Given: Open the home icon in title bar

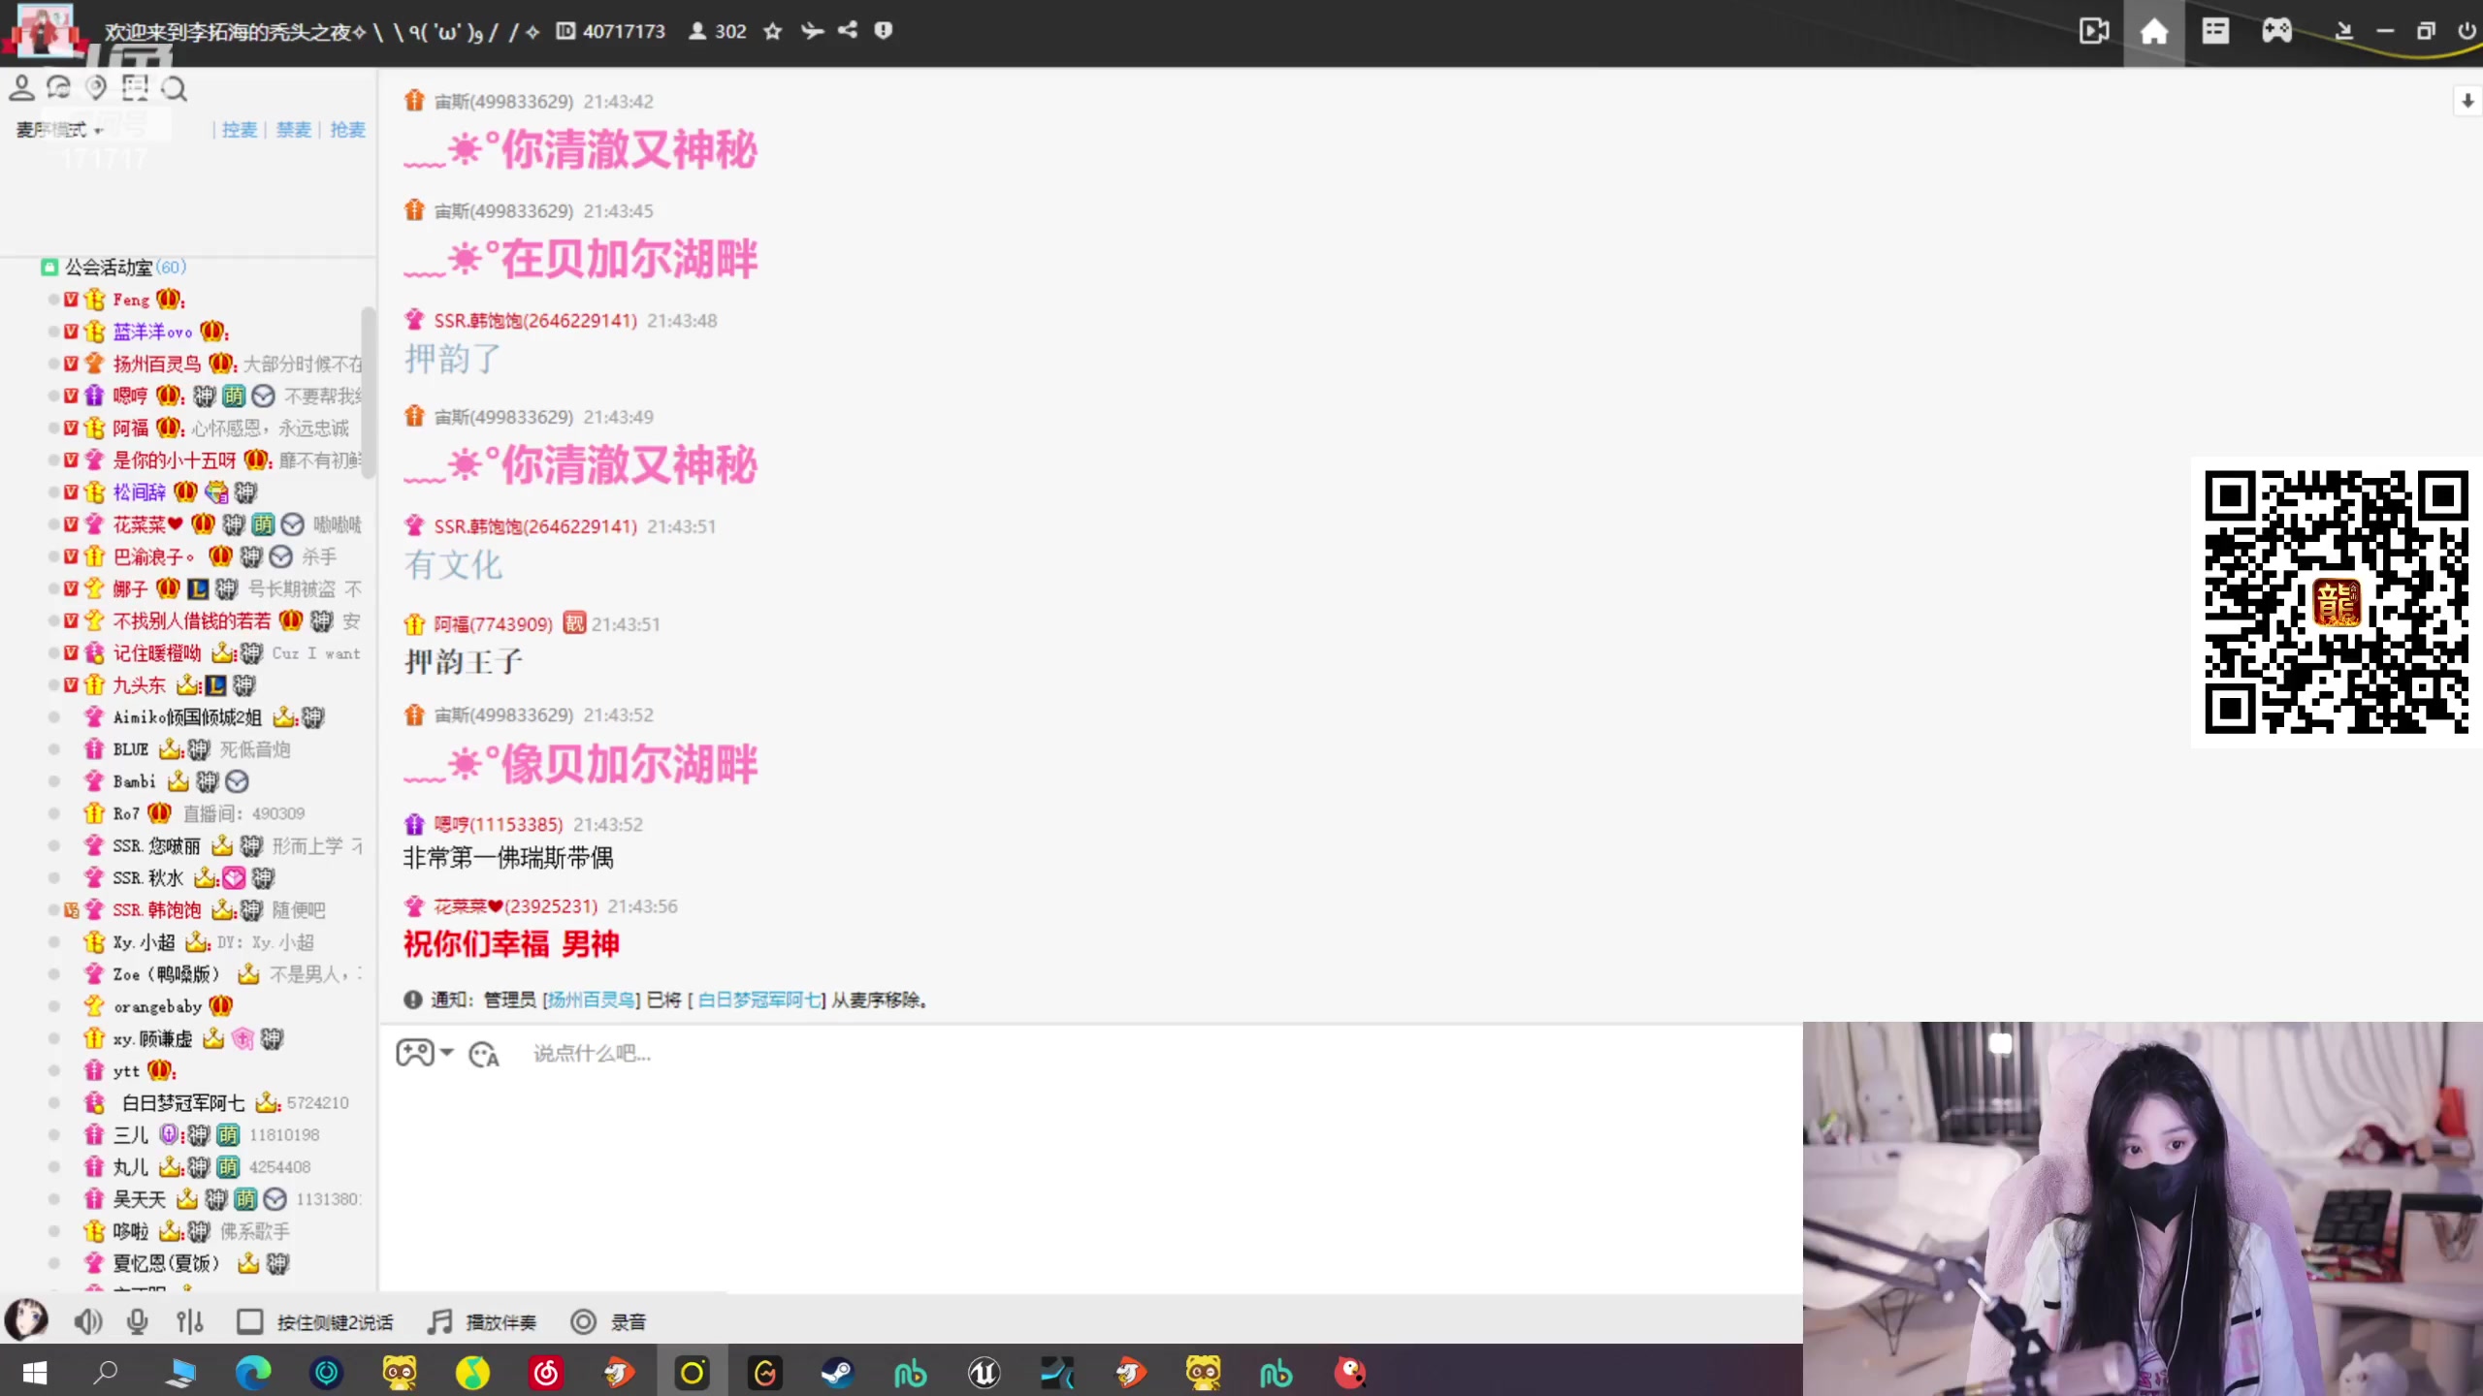Looking at the screenshot, I should [2153, 32].
